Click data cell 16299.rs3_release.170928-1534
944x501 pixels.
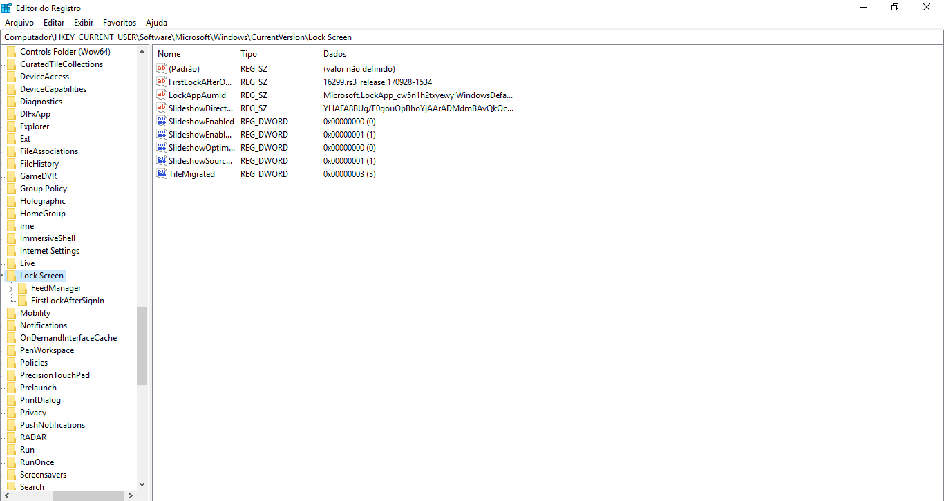378,82
